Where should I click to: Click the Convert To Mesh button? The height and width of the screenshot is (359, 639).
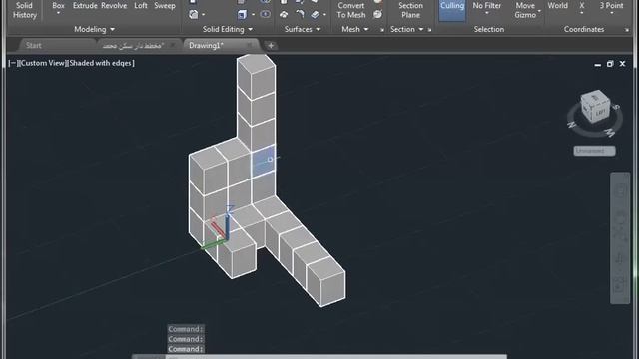351,10
